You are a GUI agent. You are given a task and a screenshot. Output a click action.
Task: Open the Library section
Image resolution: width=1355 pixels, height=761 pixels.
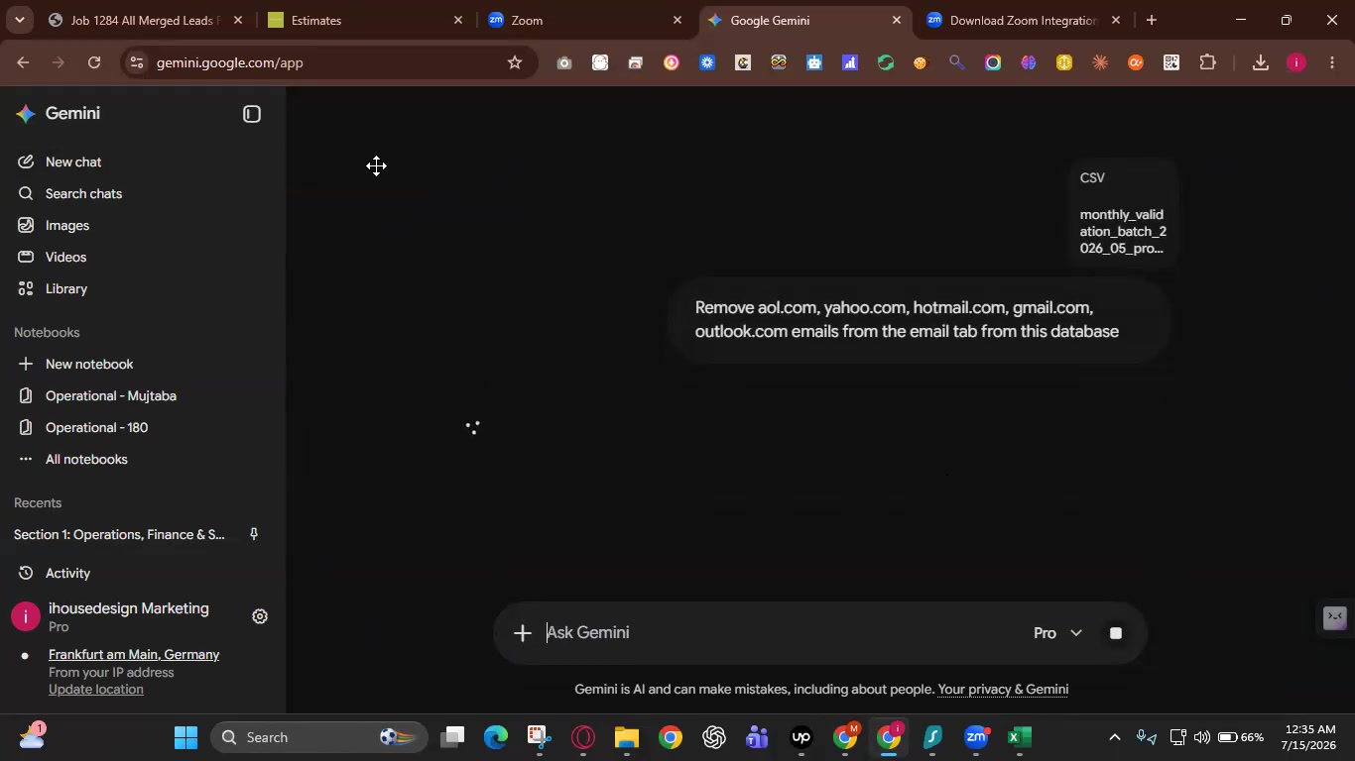coord(66,288)
